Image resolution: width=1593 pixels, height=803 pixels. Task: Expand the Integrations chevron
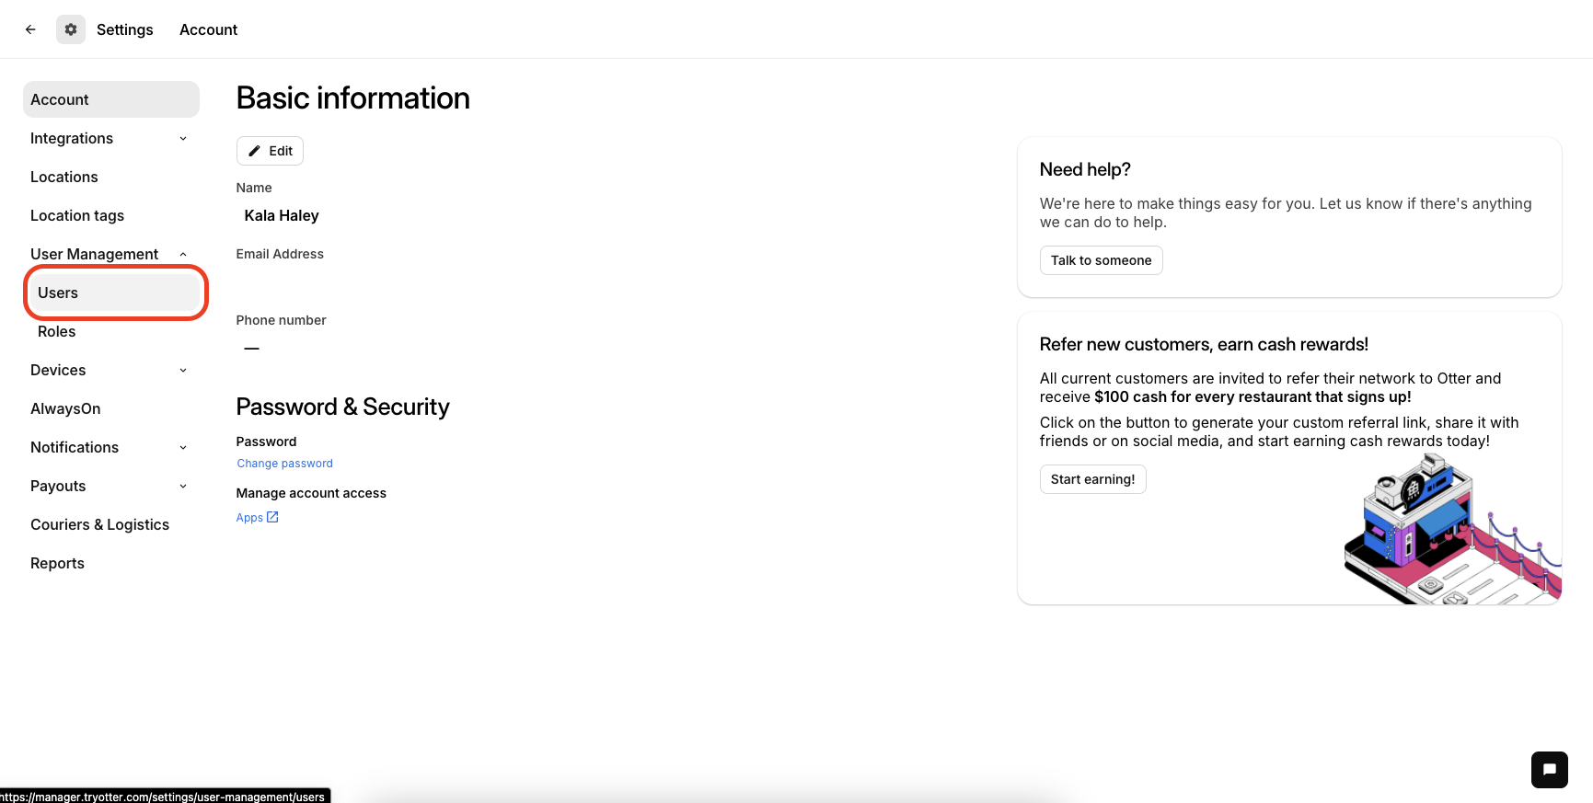tap(183, 138)
